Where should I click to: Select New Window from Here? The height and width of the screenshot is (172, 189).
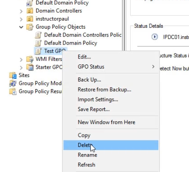111,122
